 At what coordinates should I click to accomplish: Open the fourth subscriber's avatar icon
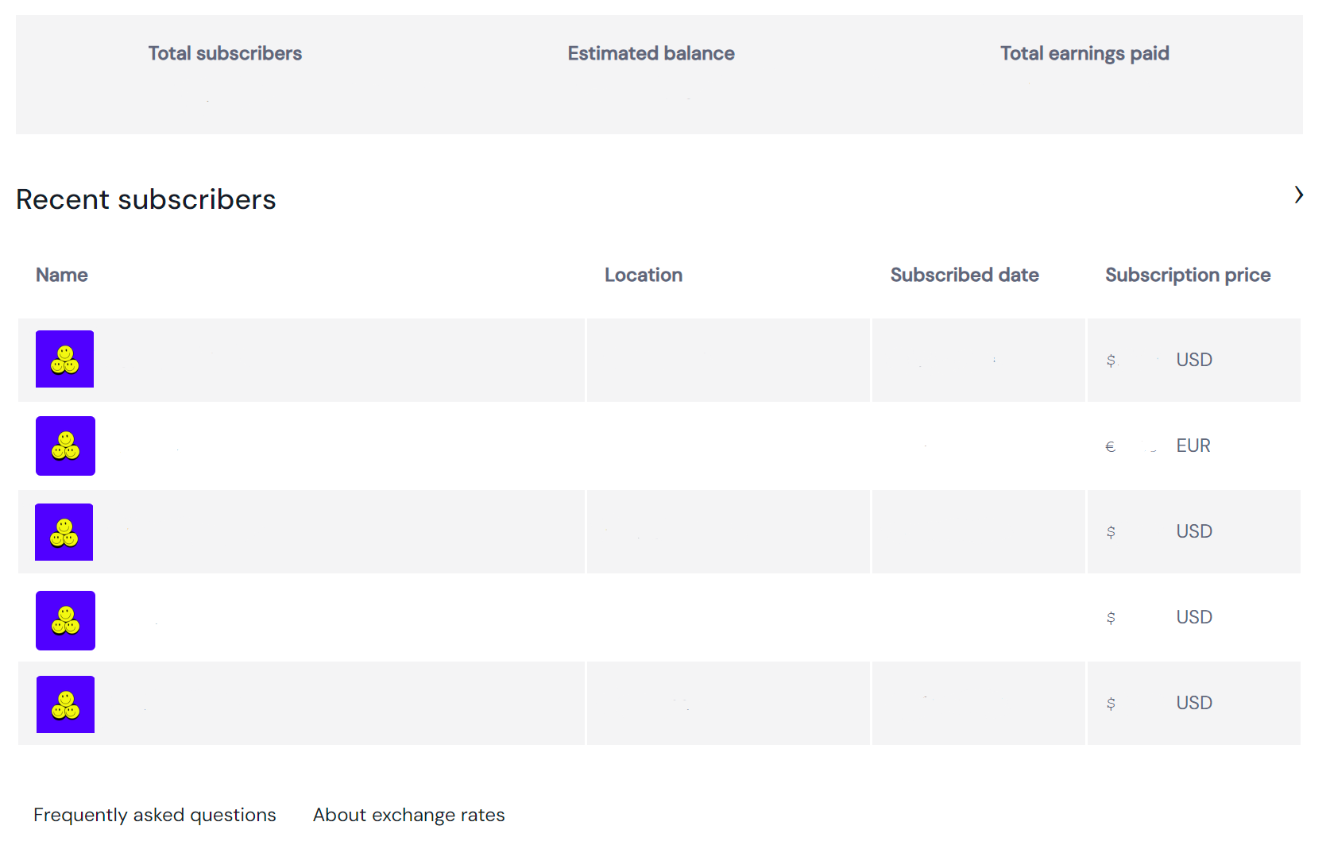65,620
